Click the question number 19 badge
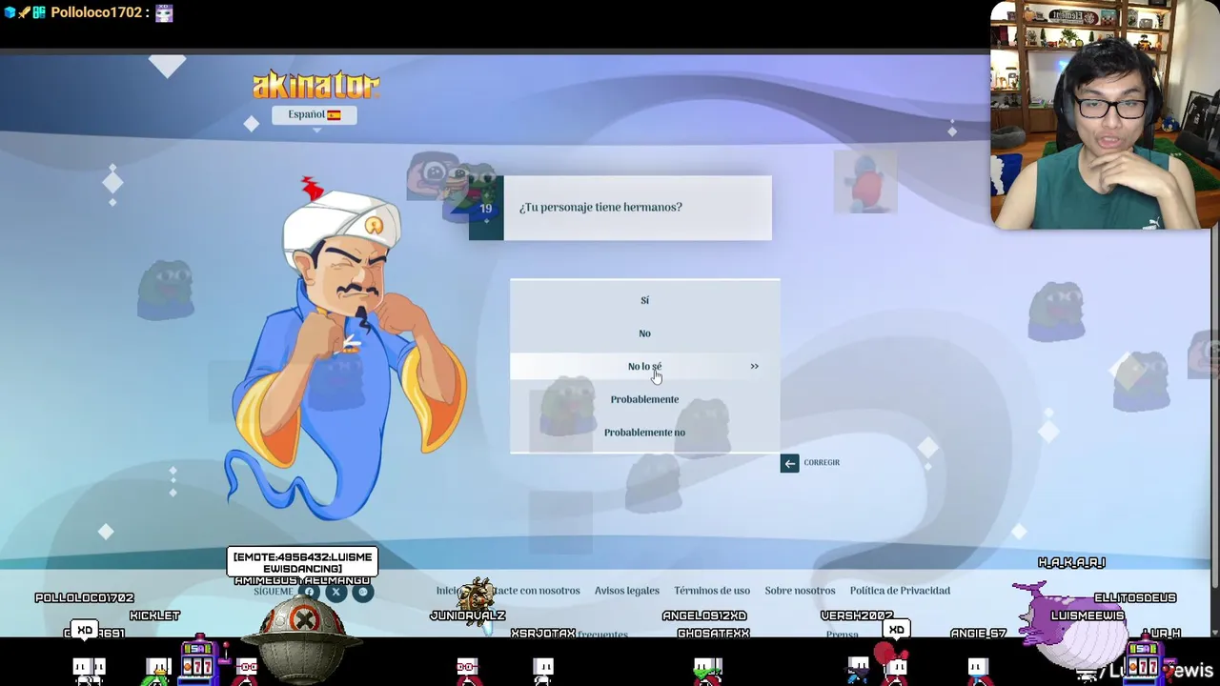Viewport: 1220px width, 686px height. (x=486, y=209)
